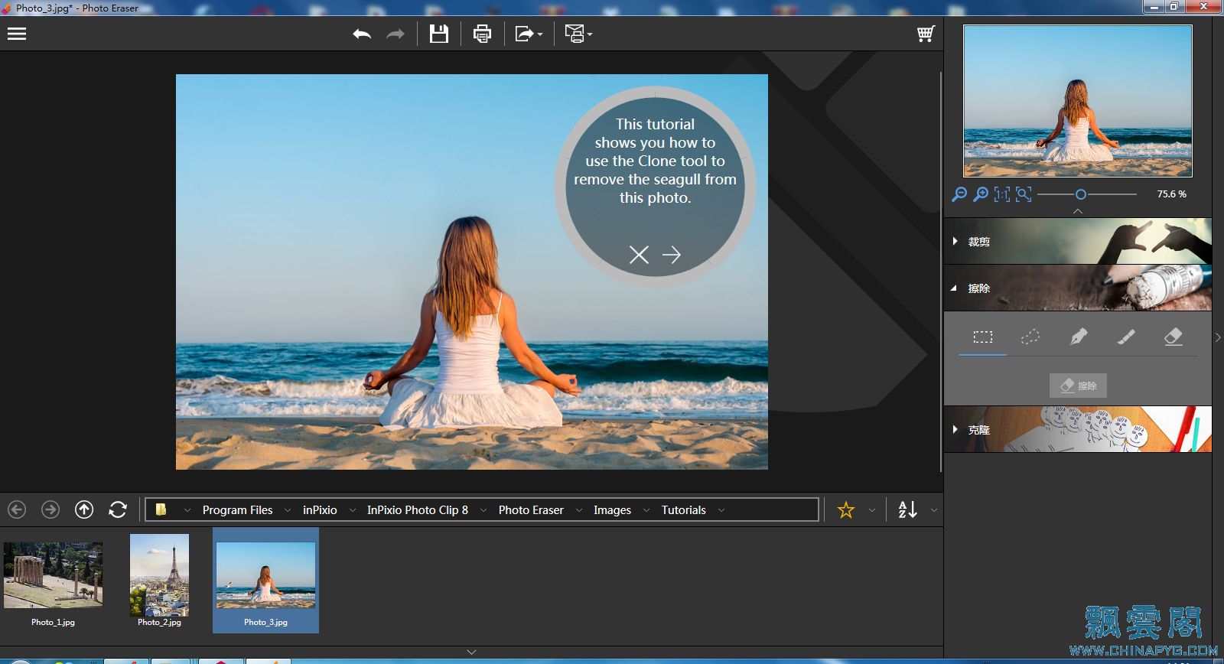Open the share dropdown arrow
1224x664 pixels.
point(540,34)
